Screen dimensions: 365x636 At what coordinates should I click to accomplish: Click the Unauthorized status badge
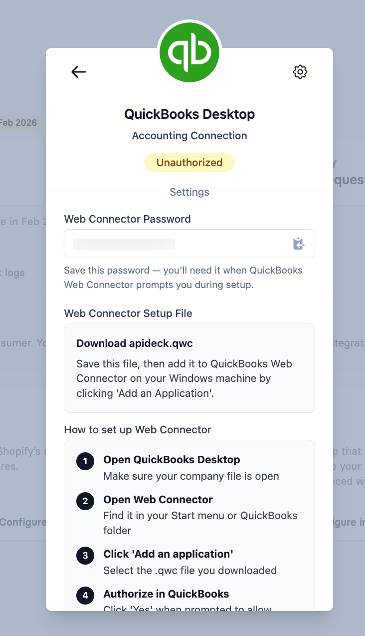point(189,163)
